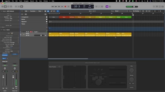Screen dimensions: 165x92
Task: Add signature with the Signature plus button
Action: point(47,21)
